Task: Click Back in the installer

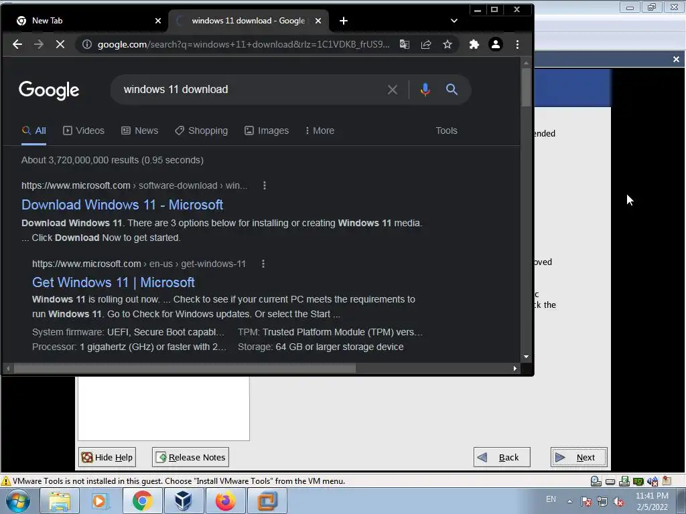Action: (502, 457)
